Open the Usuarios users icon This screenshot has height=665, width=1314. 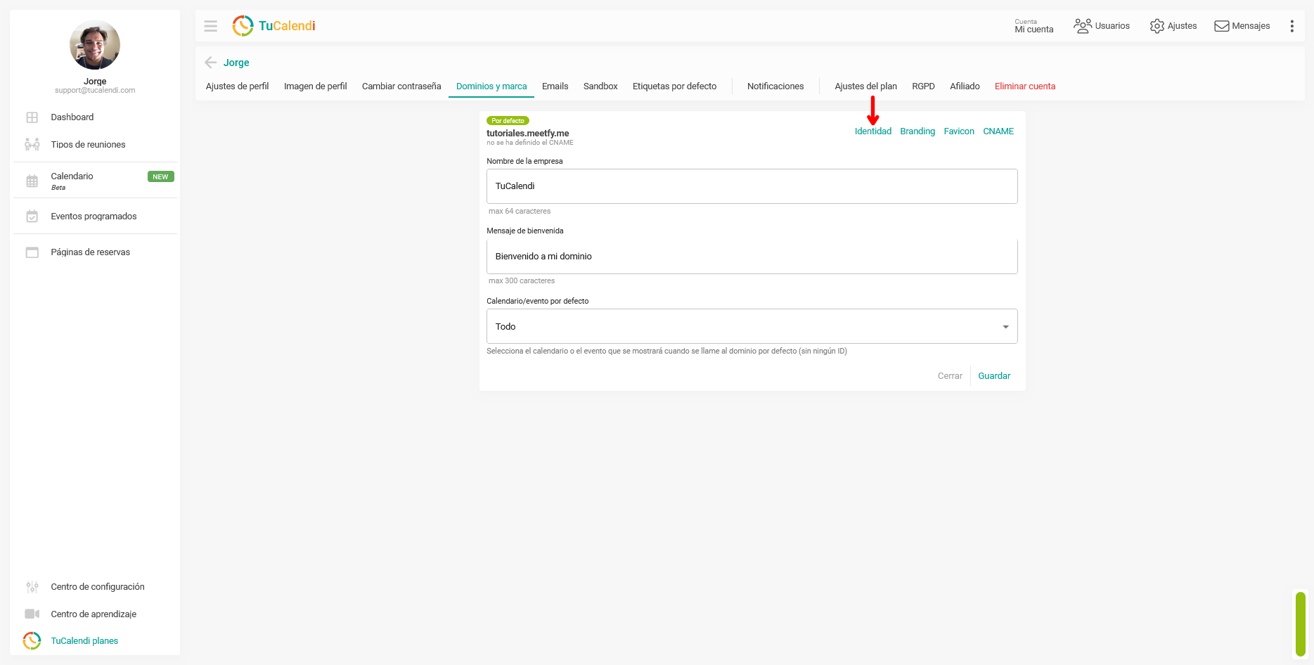pyautogui.click(x=1083, y=26)
